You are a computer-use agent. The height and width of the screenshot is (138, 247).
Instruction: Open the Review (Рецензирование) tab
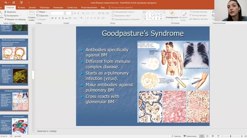89,7
